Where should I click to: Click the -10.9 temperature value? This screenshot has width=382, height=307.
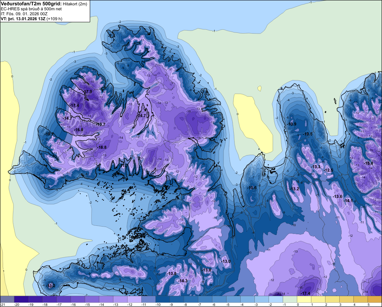(291, 124)
